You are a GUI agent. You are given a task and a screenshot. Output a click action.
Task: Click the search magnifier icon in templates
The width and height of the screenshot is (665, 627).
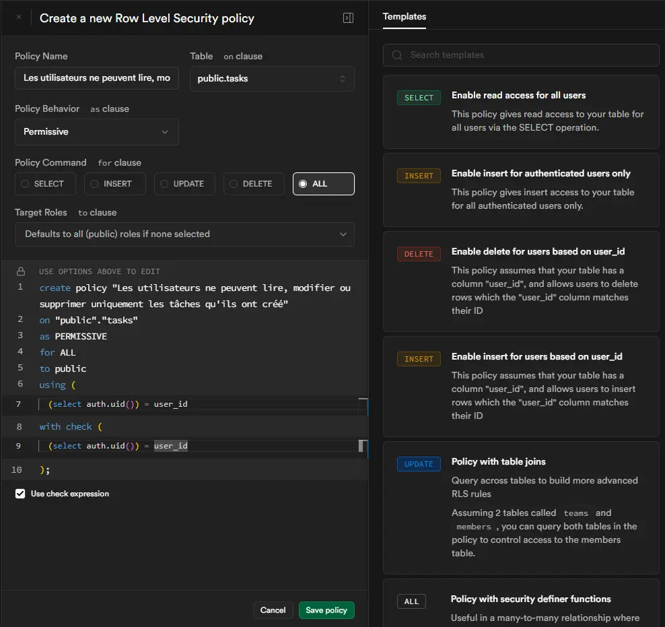[397, 55]
